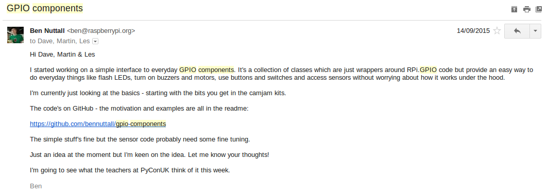Click the sender name Ben Nuttall

[x=47, y=31]
